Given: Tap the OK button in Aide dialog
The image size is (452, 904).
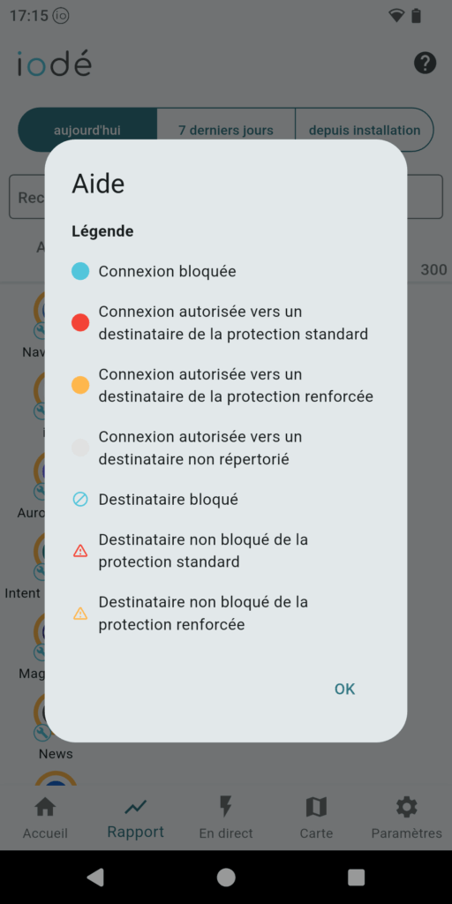Looking at the screenshot, I should 345,689.
